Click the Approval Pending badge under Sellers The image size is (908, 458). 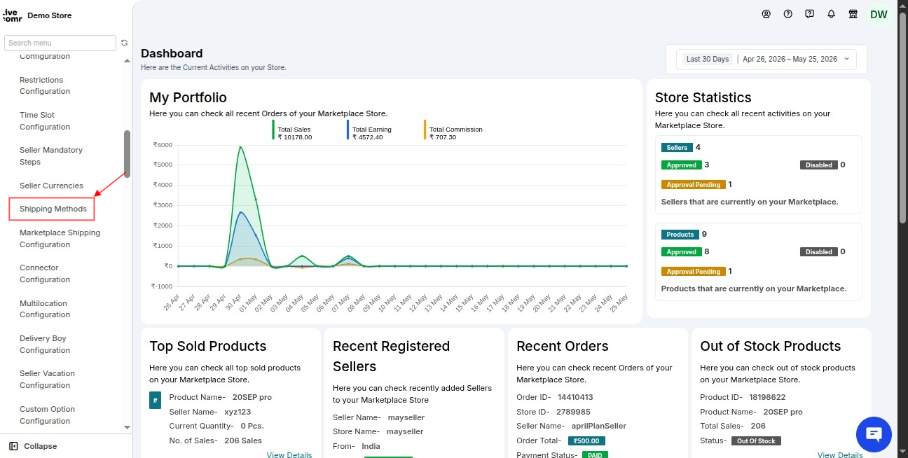pyautogui.click(x=693, y=185)
